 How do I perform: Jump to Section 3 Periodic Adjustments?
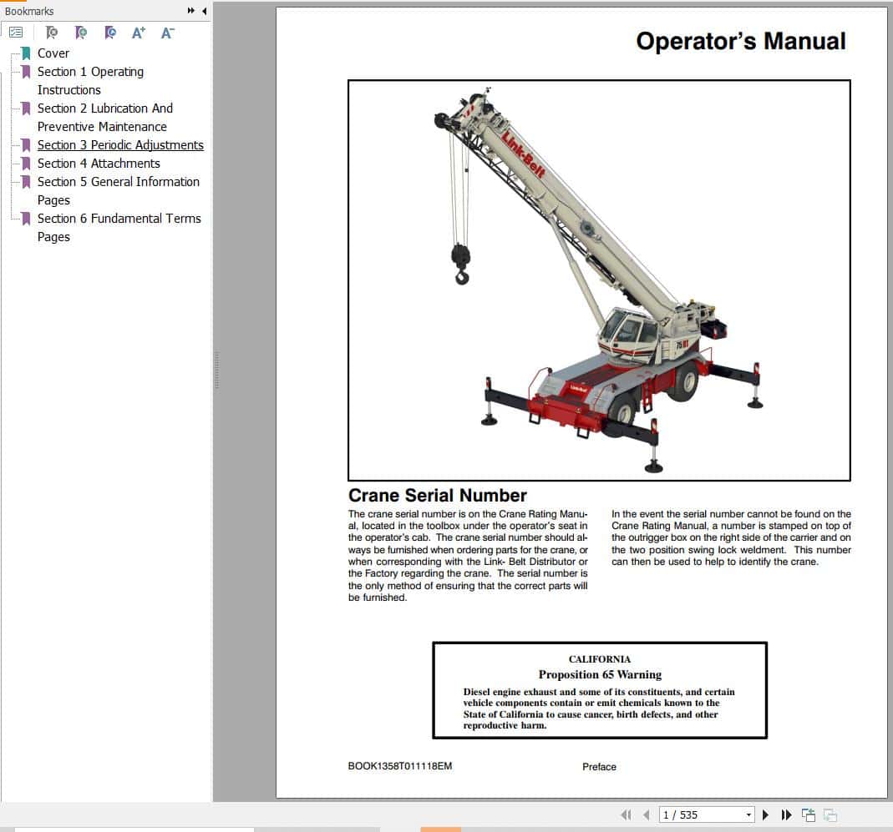pyautogui.click(x=120, y=144)
